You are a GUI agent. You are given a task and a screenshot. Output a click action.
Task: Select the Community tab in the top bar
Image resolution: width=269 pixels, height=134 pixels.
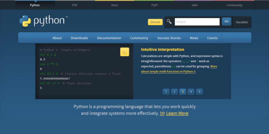[234, 5]
